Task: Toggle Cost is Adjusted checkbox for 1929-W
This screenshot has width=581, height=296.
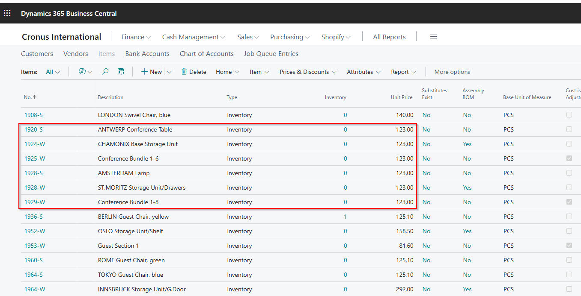Action: (x=569, y=202)
